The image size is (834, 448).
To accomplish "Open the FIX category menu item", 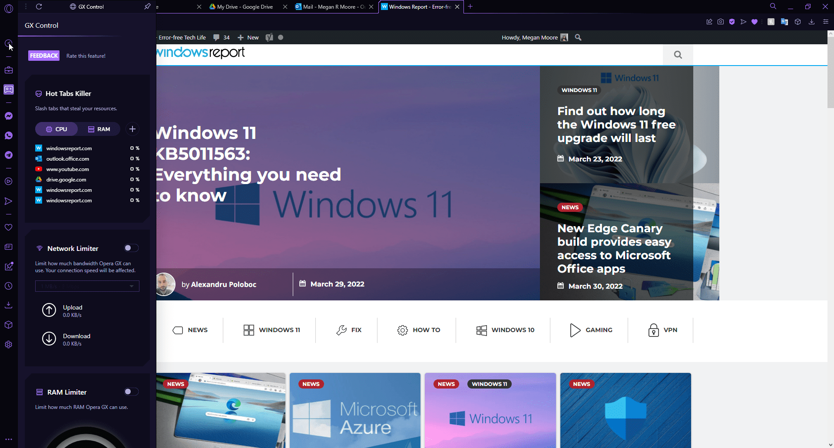I will (x=349, y=330).
